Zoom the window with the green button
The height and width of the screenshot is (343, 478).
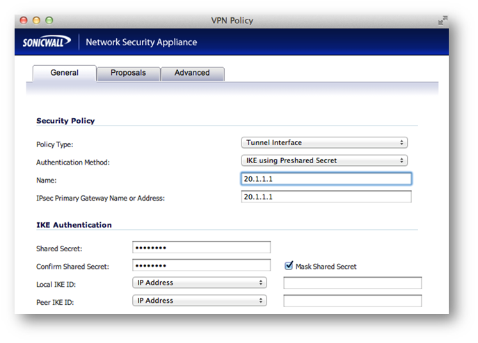49,21
